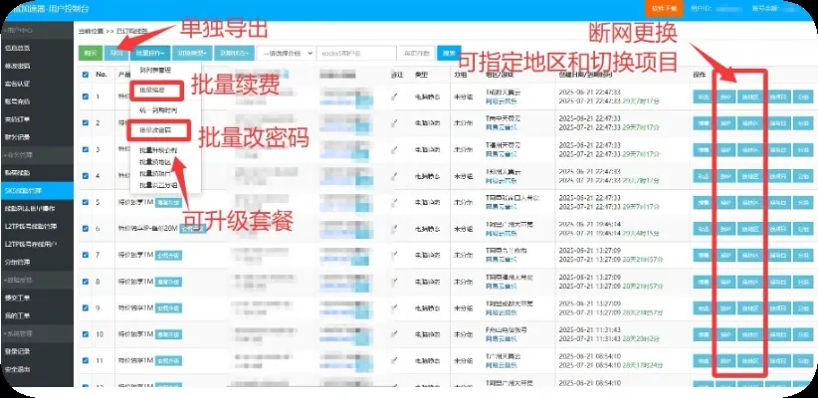Click the pencil edit-note icon in row 2
The image size is (818, 398).
pyautogui.click(x=395, y=122)
